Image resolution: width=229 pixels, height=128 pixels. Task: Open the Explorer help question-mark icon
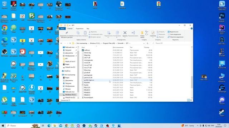[x=191, y=28]
